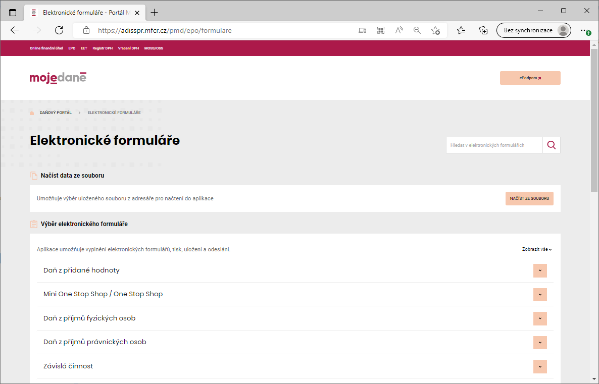
Task: Open a new browser tab
Action: click(155, 13)
